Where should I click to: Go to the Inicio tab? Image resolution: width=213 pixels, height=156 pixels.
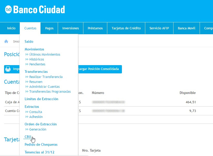tap(11, 28)
